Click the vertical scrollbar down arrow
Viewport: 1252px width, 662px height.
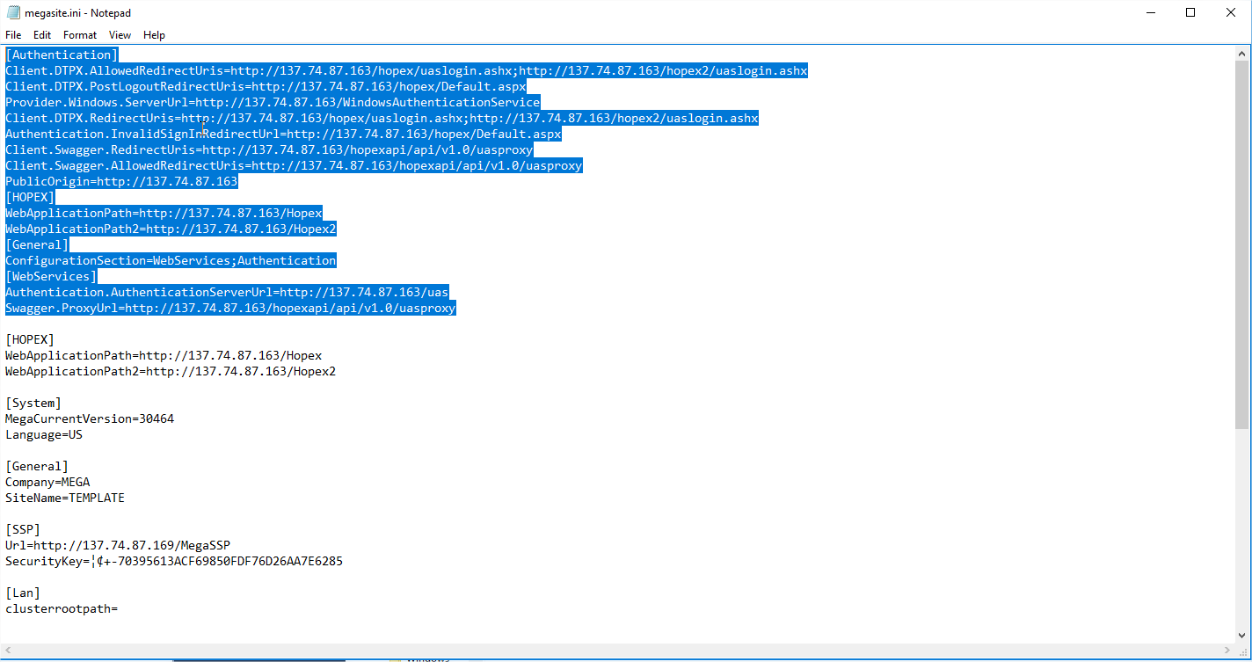pos(1242,636)
